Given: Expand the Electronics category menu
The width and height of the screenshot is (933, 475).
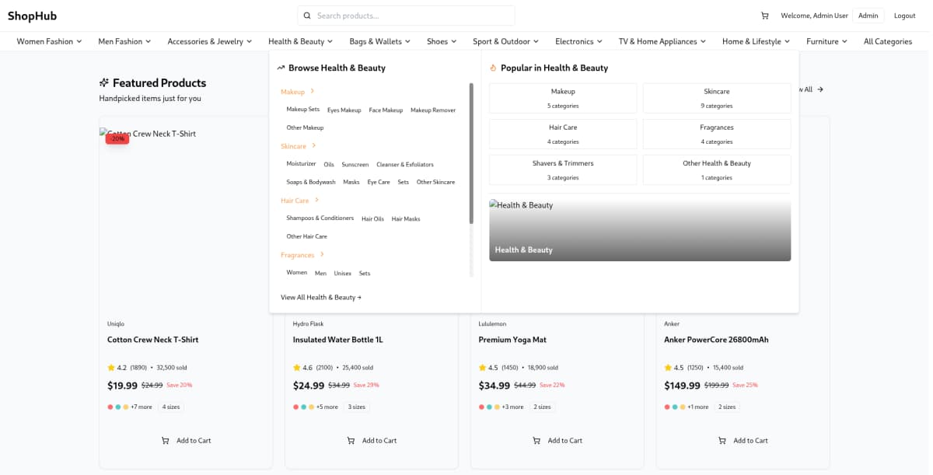Looking at the screenshot, I should click(x=578, y=41).
